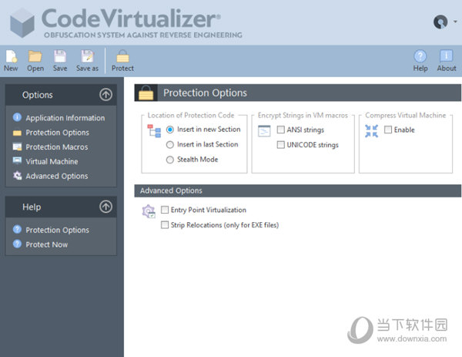Click the Application Information info icon

[17, 117]
